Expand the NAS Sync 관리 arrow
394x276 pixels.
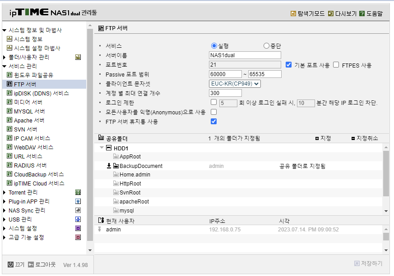pos(4,210)
